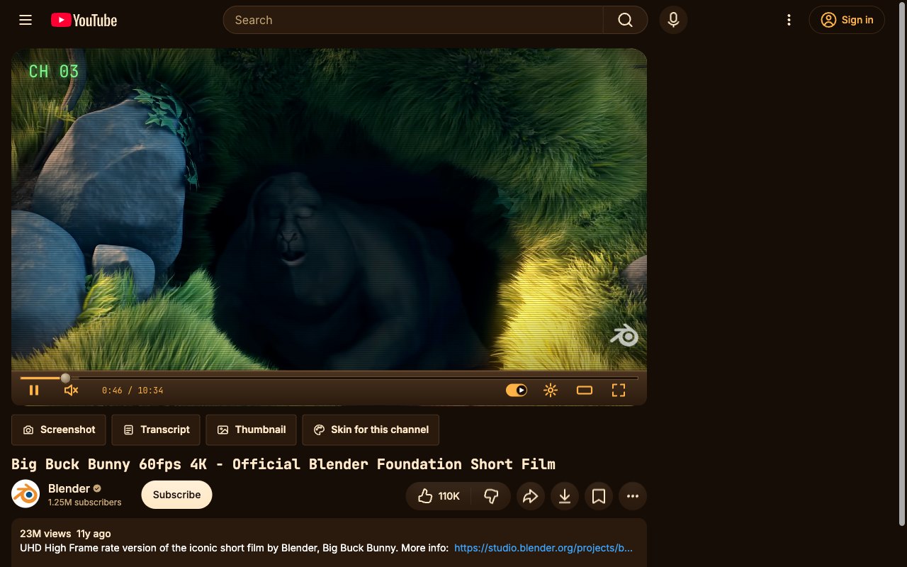Screen dimensions: 907x567
Task: Click the search magnifier button
Action: click(625, 20)
